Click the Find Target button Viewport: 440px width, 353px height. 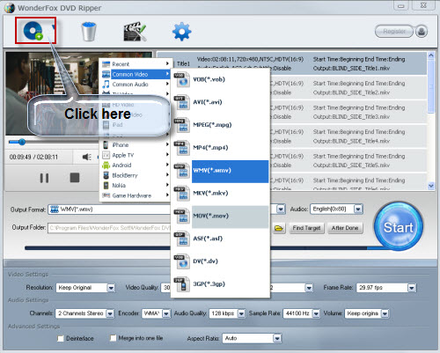click(x=306, y=228)
